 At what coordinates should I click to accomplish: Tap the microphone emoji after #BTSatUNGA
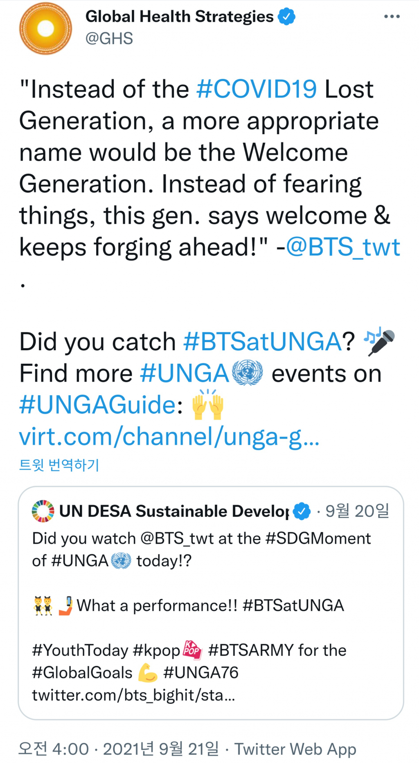(x=379, y=342)
